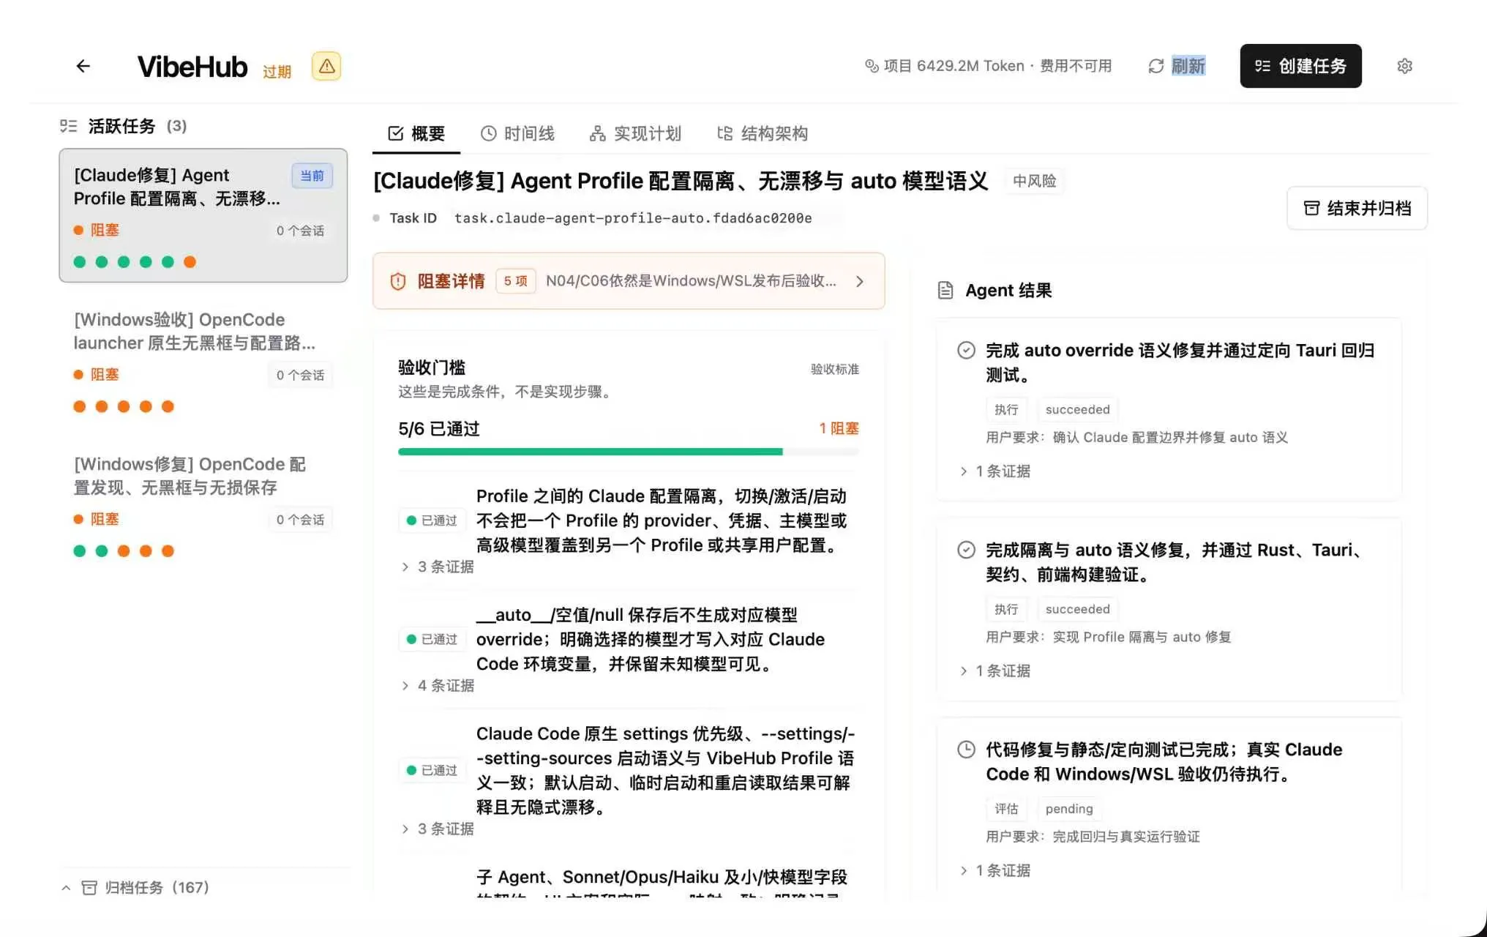
Task: Click the refresh icon next to 刷新
Action: 1155,66
